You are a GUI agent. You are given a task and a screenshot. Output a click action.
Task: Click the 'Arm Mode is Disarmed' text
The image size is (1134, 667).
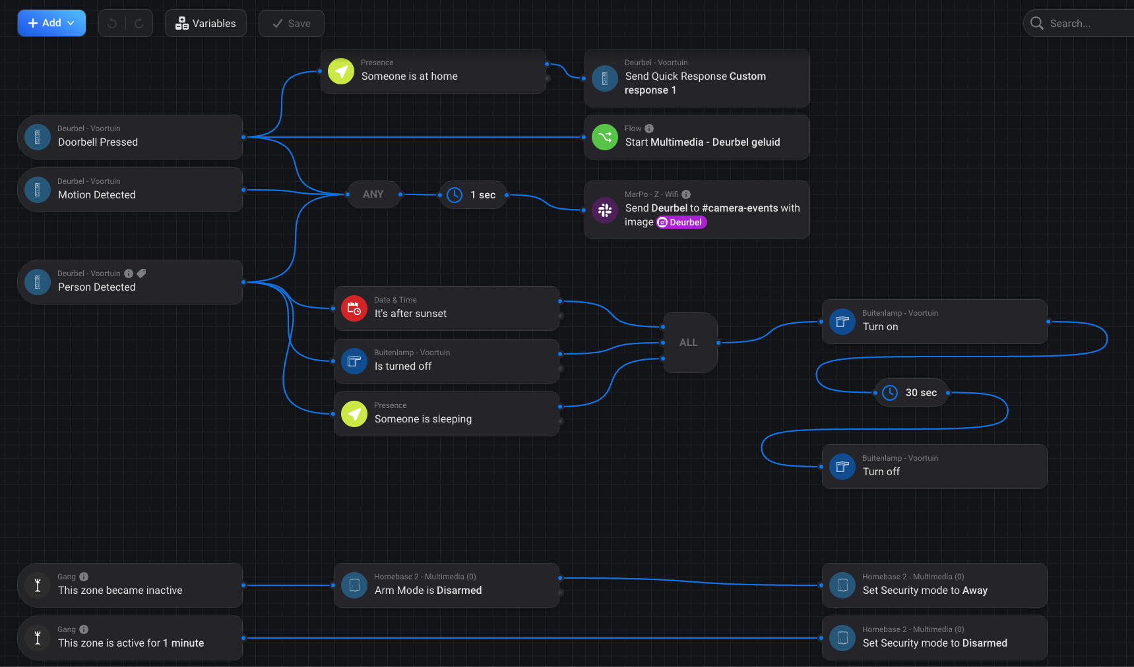tap(428, 591)
